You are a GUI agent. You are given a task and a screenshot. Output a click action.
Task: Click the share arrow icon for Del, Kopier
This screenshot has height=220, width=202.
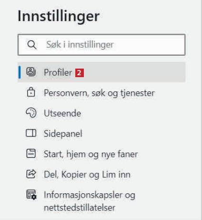31,174
